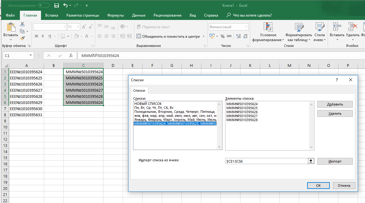Expand the Name Box dropdown arrow

pos(31,55)
